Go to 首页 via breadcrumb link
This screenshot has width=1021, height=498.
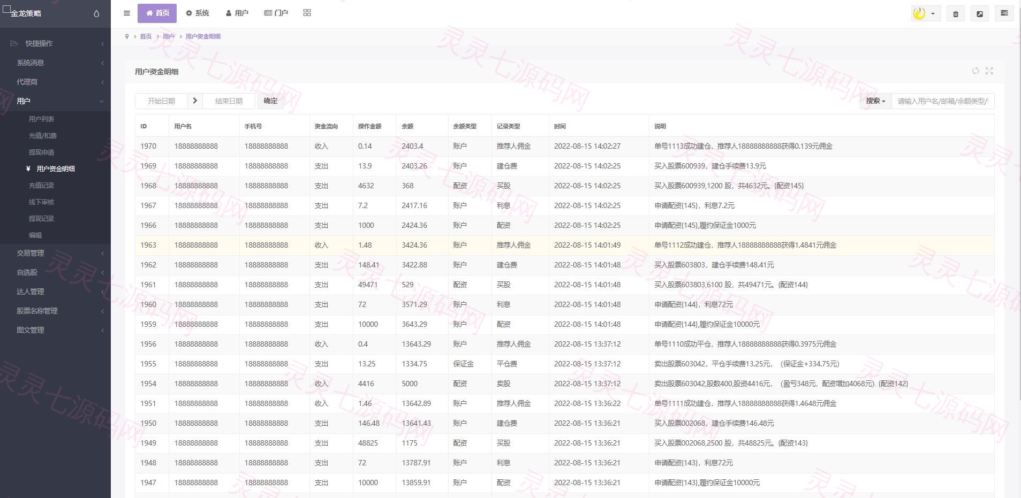tap(146, 36)
